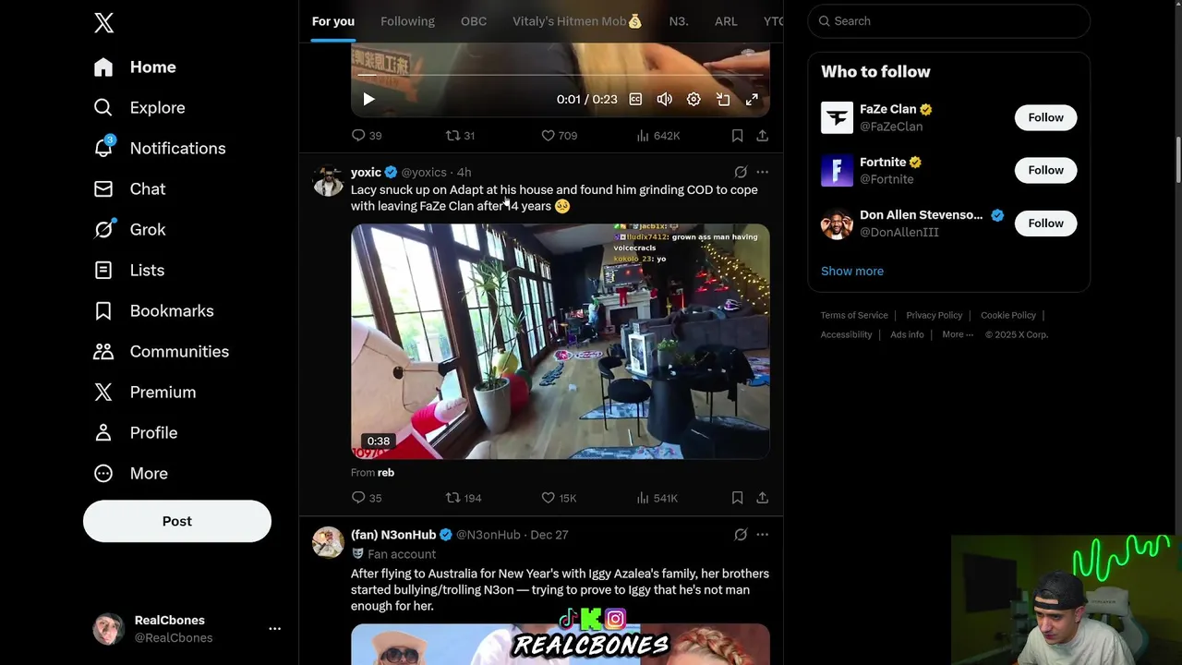
Task: Open video settings gear icon
Action: tap(694, 99)
